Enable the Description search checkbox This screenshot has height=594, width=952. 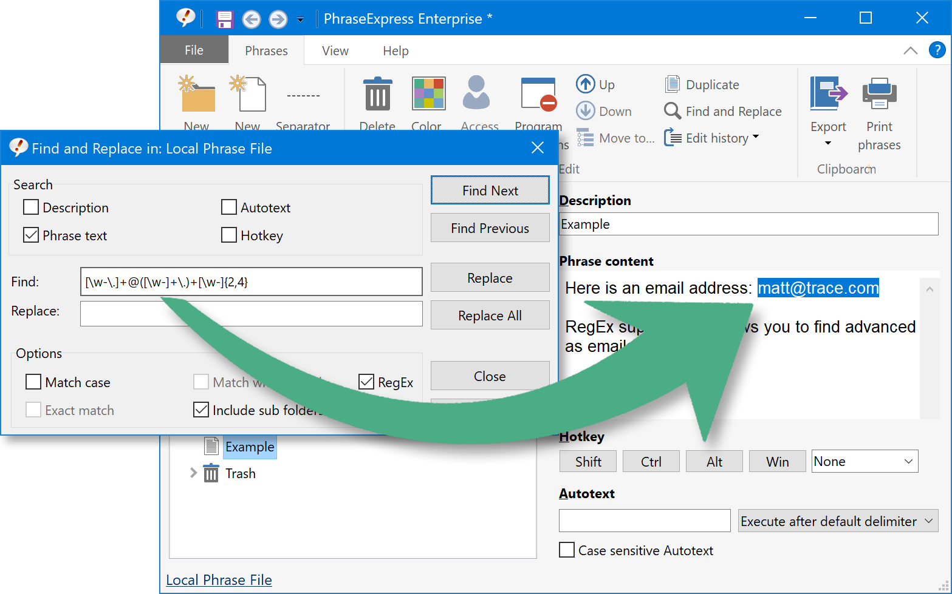31,208
